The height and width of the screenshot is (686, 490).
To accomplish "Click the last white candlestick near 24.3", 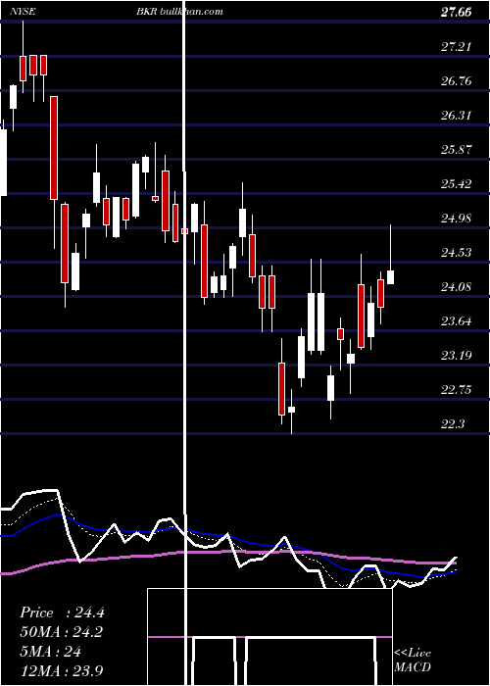I will tap(390, 277).
